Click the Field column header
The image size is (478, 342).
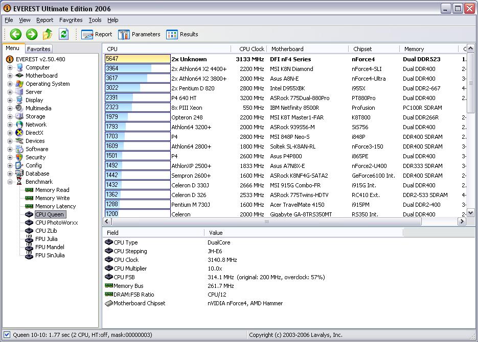153,233
